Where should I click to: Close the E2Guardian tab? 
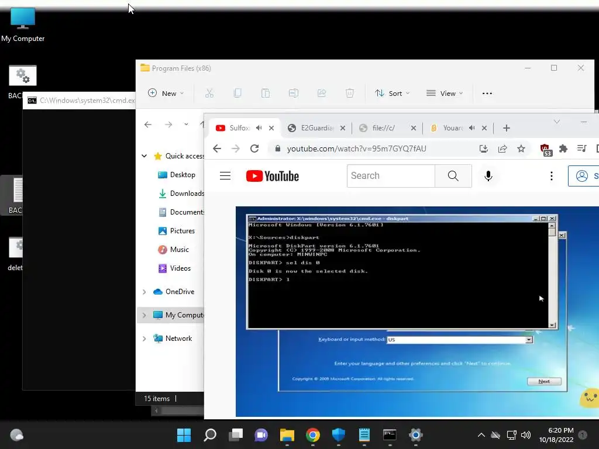coord(343,128)
